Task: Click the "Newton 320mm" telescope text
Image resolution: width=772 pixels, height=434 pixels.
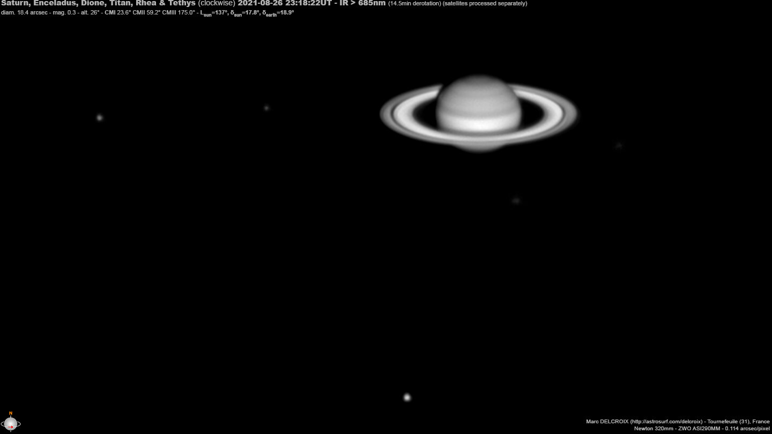Action: [652, 429]
